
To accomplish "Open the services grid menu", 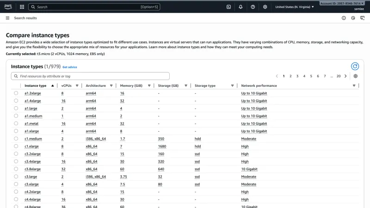I will [22, 7].
